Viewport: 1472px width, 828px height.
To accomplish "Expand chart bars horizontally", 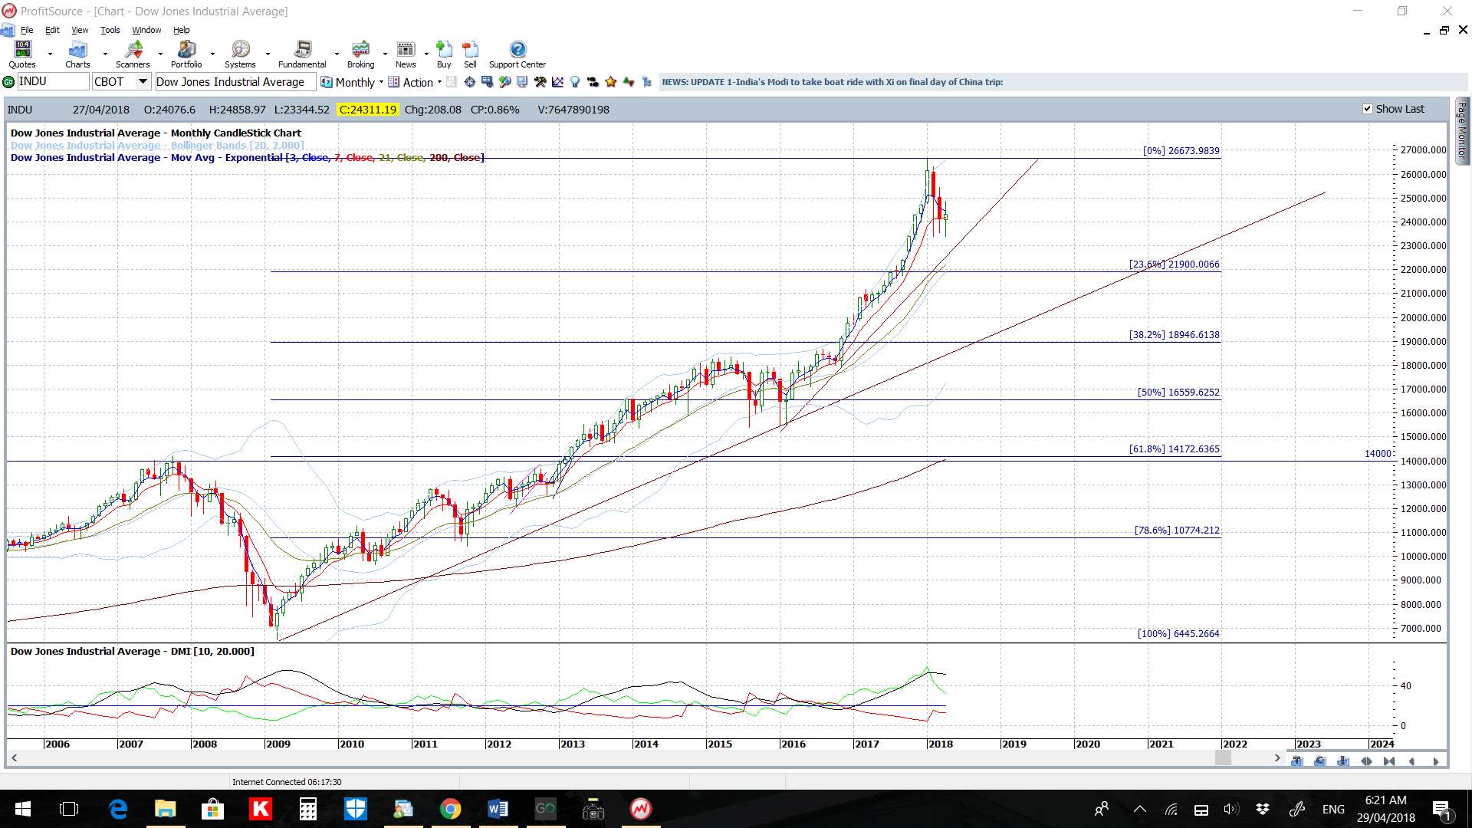I will 1366,761.
